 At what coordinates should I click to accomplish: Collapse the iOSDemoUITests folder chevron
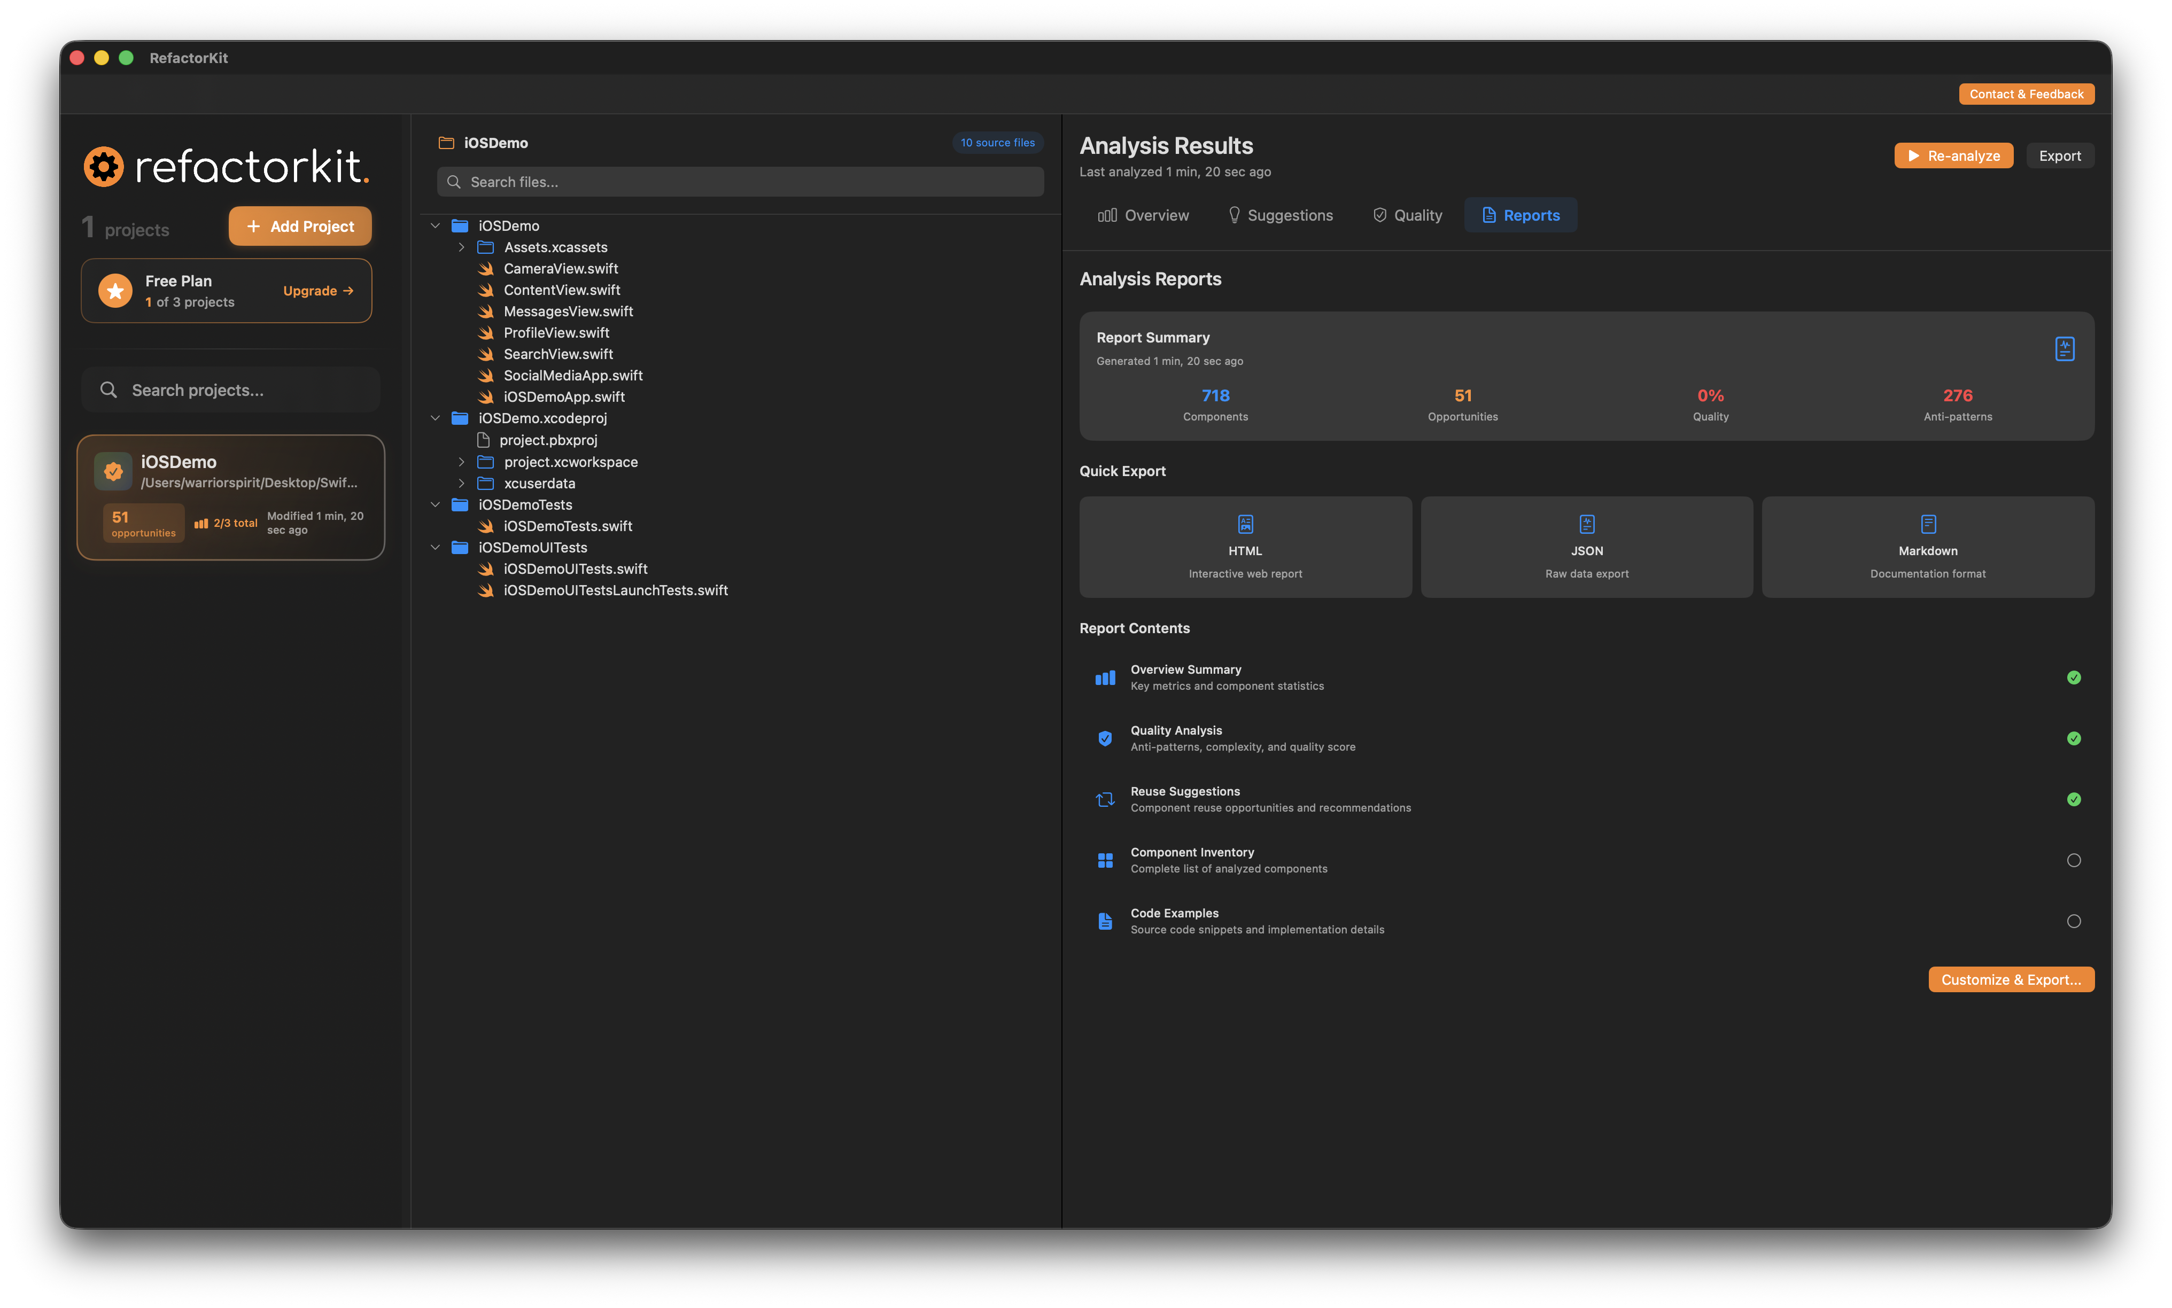tap(436, 547)
